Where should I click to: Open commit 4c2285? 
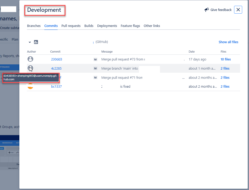[x=56, y=68]
